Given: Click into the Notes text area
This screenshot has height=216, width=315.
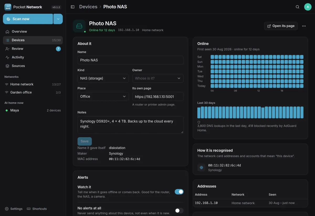Looking at the screenshot, I should pos(130,125).
